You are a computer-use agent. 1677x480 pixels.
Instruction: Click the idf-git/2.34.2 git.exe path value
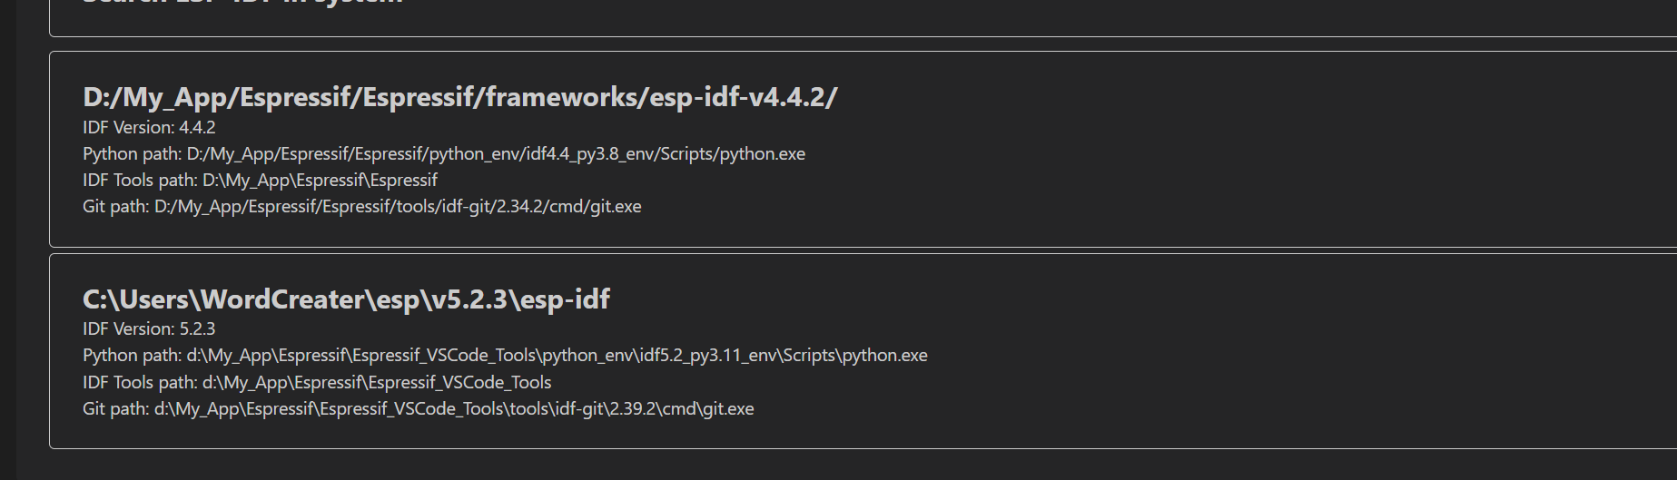pos(398,206)
